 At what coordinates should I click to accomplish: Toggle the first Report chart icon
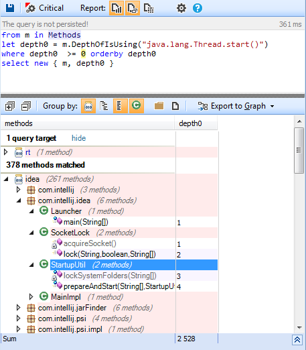coord(117,8)
